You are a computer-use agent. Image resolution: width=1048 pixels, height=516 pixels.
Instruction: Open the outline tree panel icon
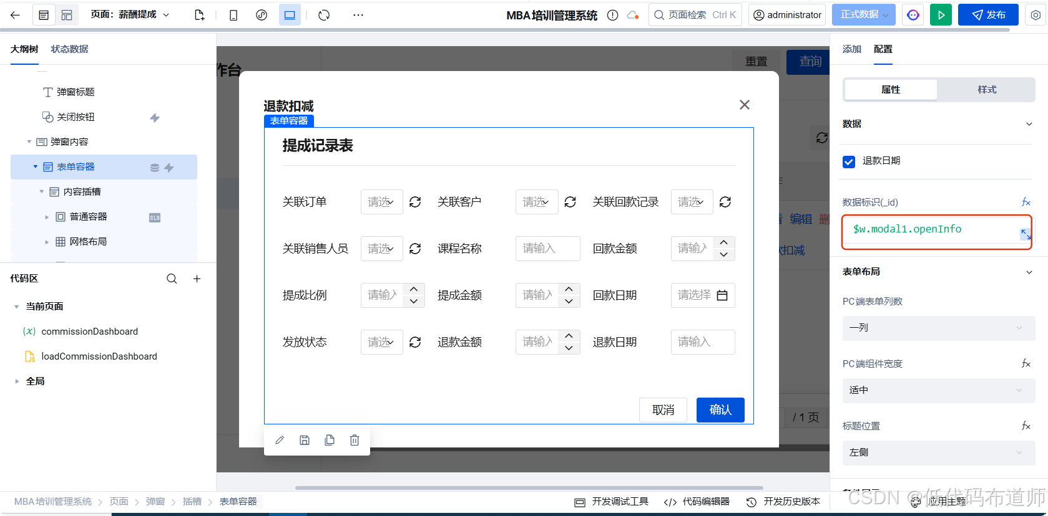click(x=44, y=15)
